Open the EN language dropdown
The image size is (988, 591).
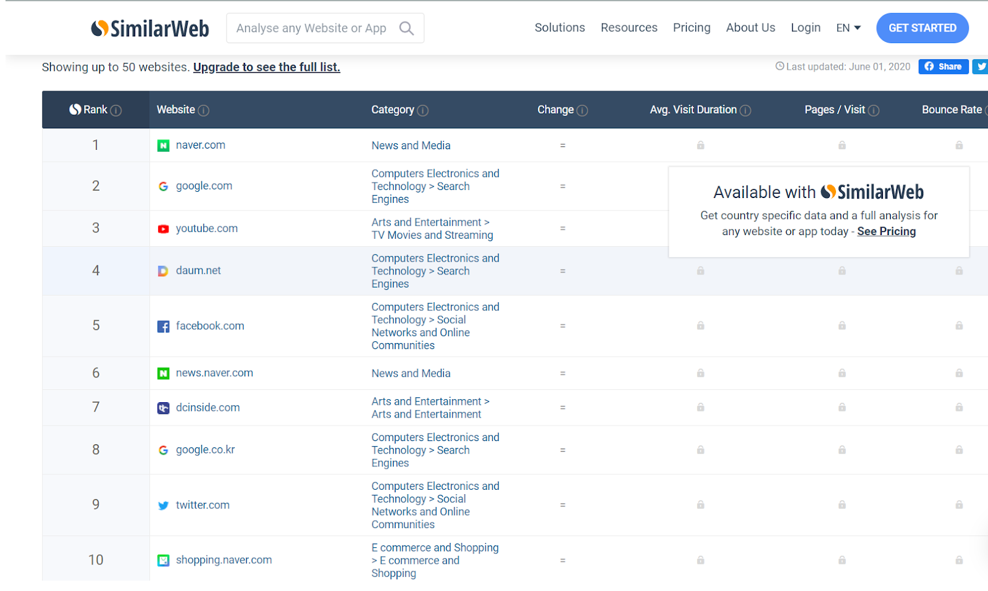click(x=848, y=28)
